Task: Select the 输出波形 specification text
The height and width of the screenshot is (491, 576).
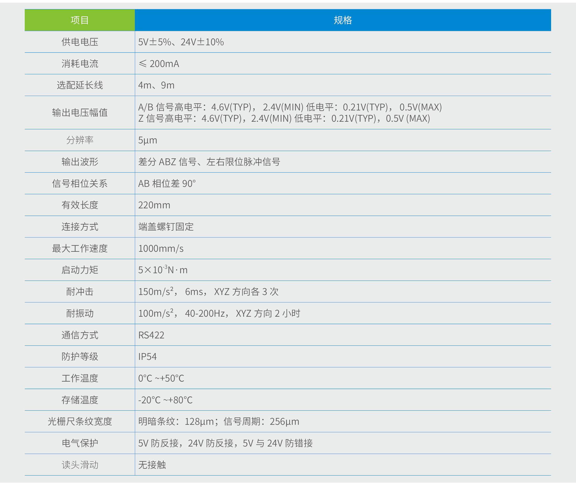Action: 210,162
